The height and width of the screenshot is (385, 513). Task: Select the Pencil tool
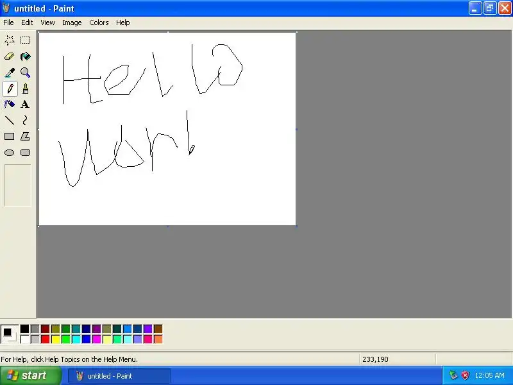point(10,89)
